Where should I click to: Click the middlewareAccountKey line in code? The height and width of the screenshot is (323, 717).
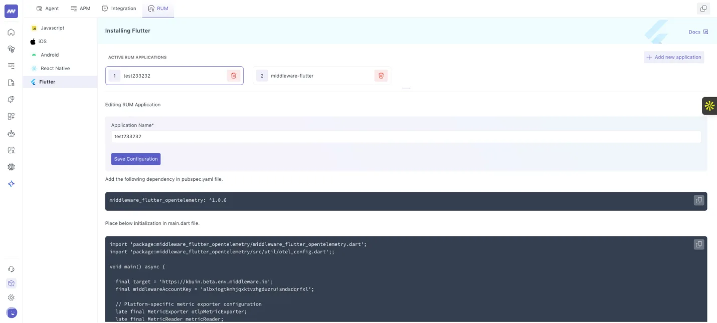[215, 289]
